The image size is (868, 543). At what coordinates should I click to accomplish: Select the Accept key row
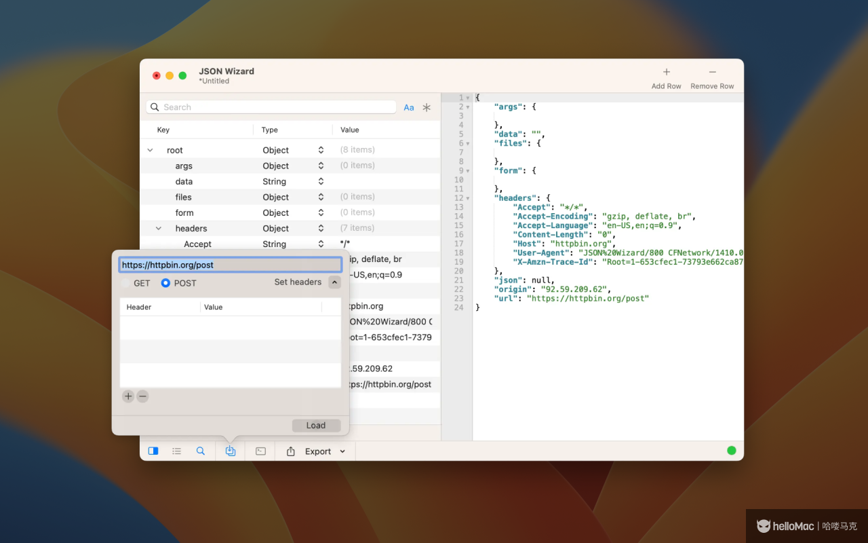click(x=197, y=244)
